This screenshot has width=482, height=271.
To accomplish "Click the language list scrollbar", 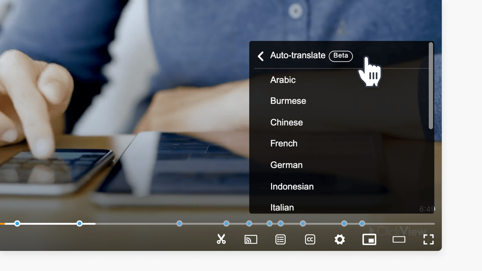I will (431, 86).
